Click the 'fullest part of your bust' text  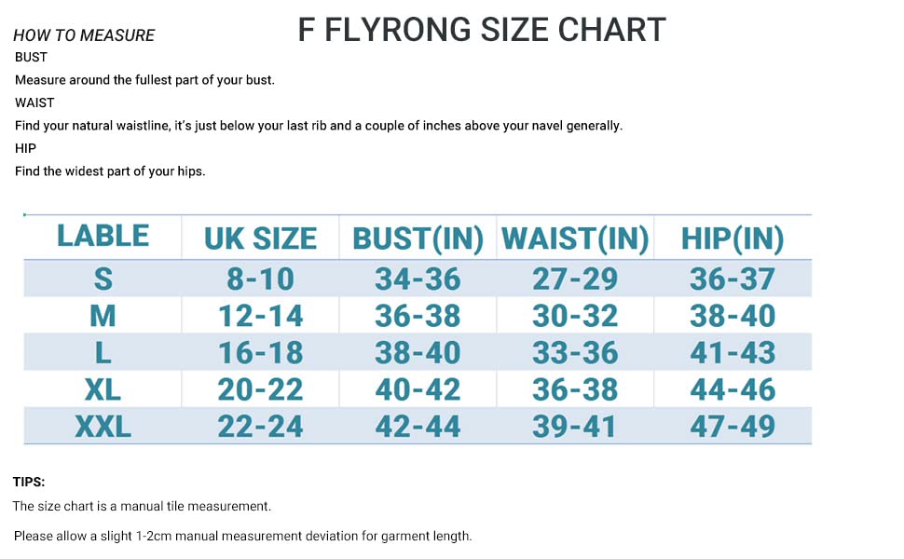pyautogui.click(x=144, y=80)
